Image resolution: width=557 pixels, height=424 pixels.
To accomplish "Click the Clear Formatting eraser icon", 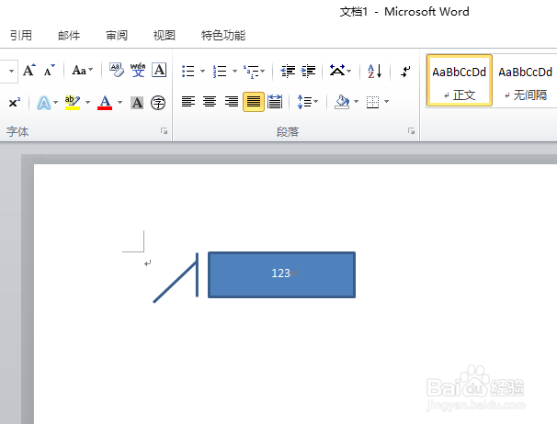I will (x=117, y=70).
